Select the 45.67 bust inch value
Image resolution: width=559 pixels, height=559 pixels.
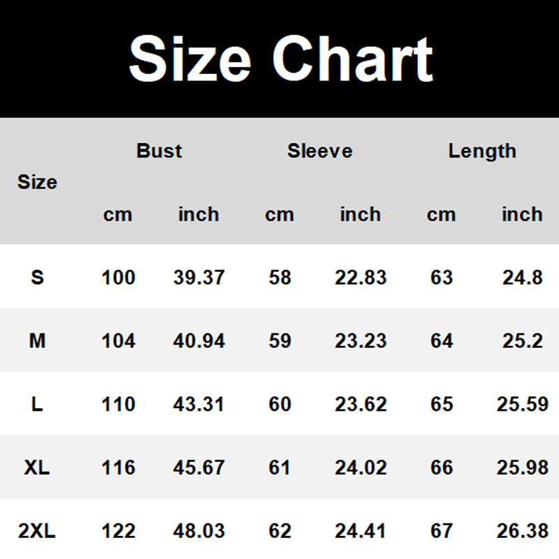click(199, 467)
